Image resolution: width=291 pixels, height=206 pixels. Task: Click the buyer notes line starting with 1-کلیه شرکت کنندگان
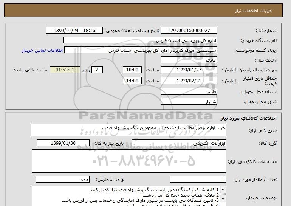pyautogui.click(x=153, y=190)
